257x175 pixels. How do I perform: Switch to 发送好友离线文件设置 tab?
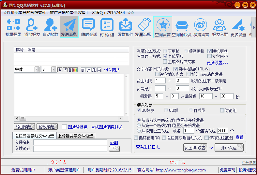tap(35, 136)
